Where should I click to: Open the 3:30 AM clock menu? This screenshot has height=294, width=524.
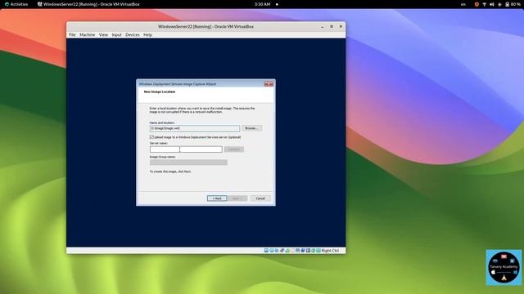coord(262,4)
